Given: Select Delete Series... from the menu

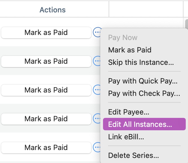Looking at the screenshot, I should (133, 155).
